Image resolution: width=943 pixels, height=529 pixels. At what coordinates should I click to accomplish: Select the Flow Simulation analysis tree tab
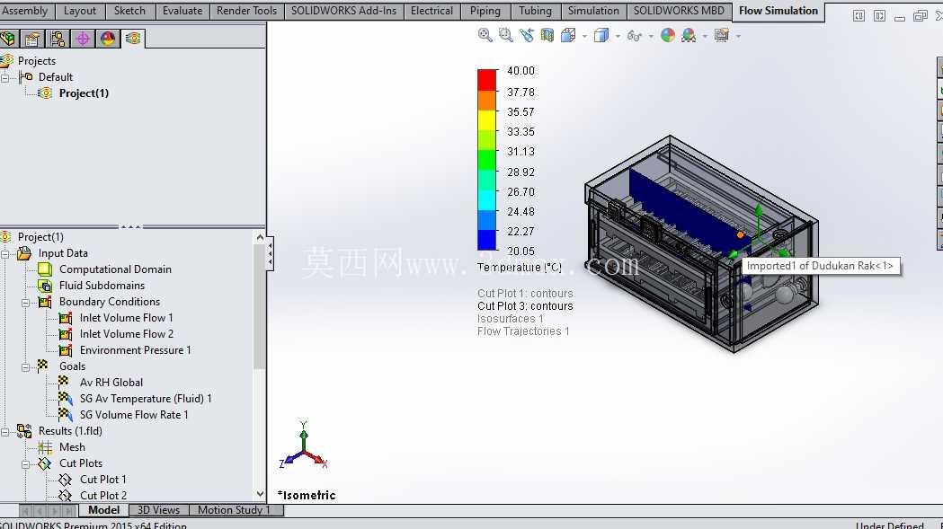pos(133,40)
